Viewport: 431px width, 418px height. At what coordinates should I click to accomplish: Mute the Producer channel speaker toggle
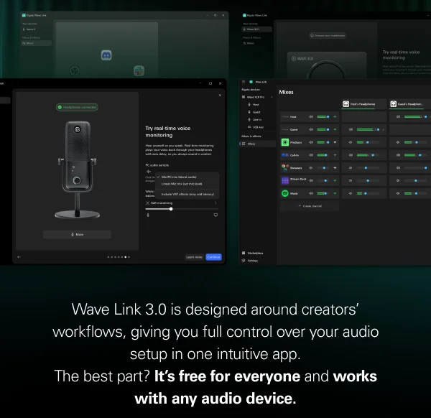[x=311, y=142]
